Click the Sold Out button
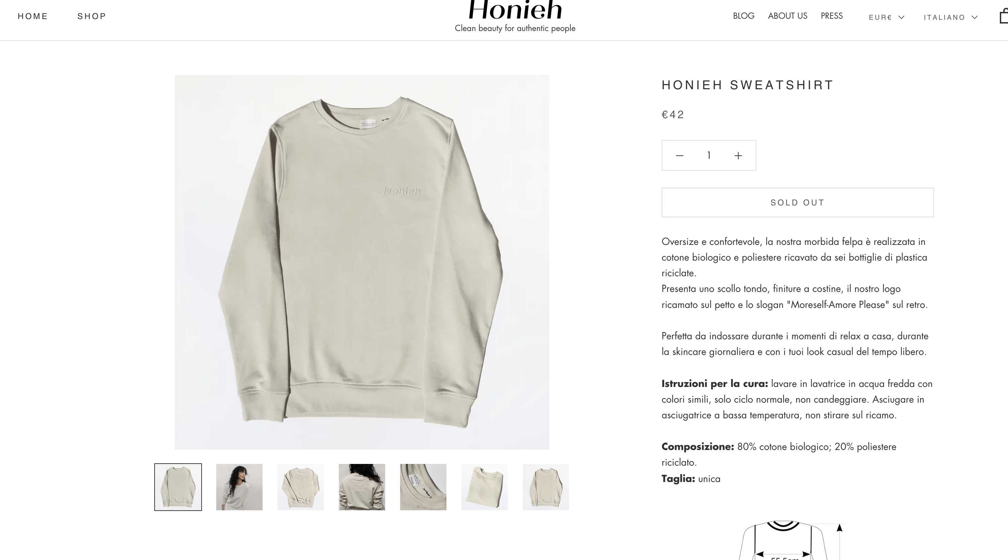Screen dimensions: 1008x560 [x=798, y=202]
